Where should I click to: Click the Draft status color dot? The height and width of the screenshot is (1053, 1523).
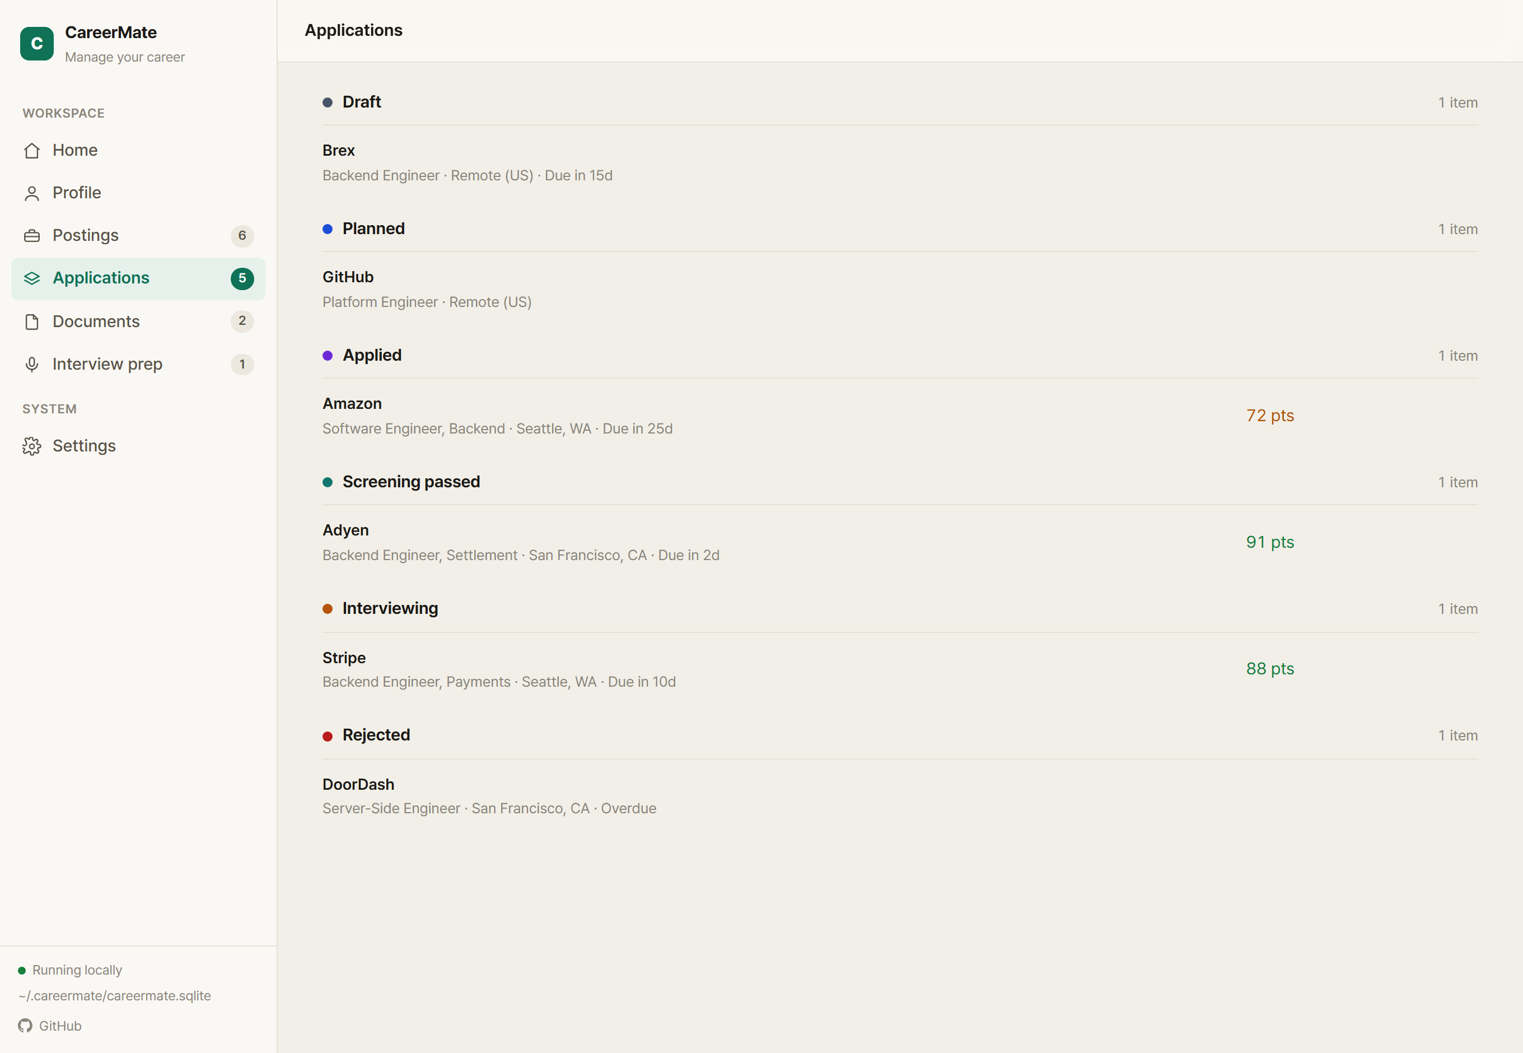[x=327, y=102]
